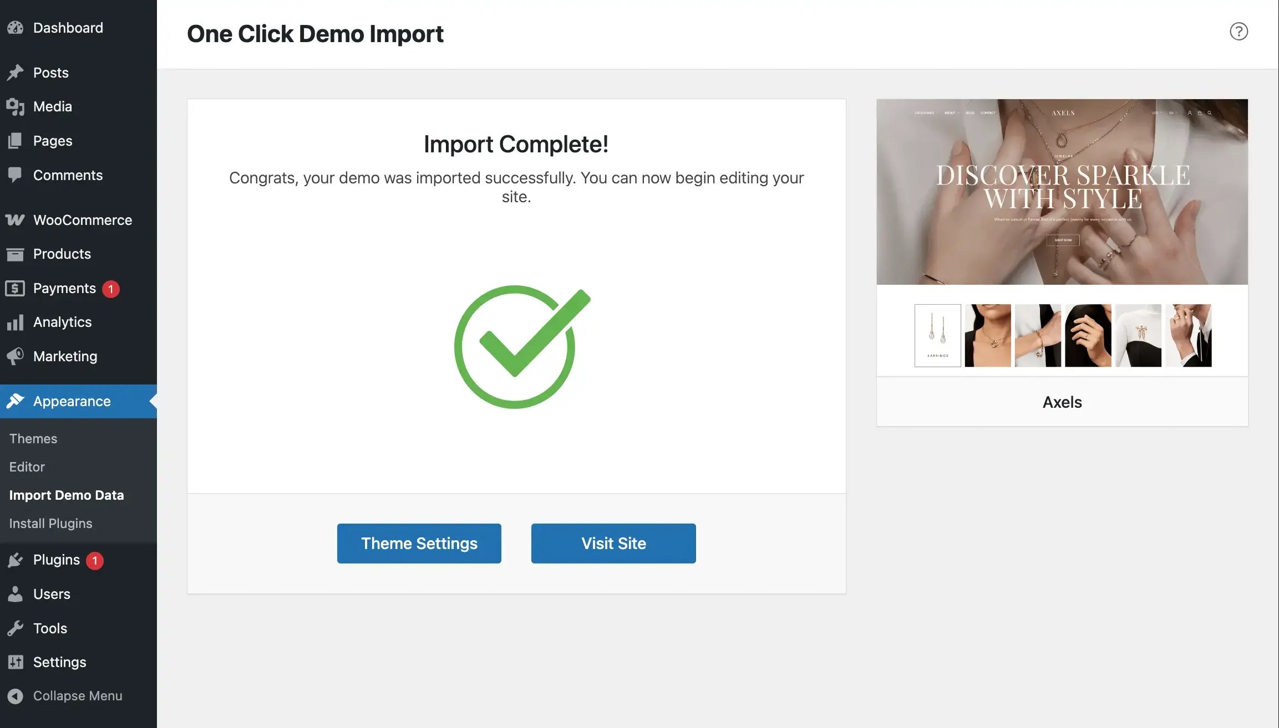Open Editor under Appearance

tap(27, 467)
